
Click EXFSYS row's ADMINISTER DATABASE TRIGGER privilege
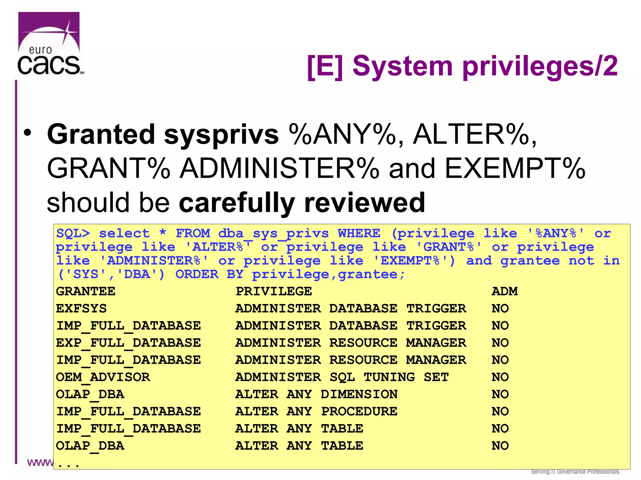(351, 309)
